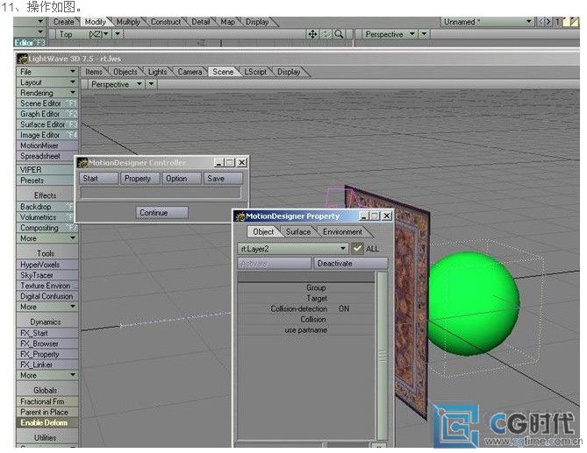The height and width of the screenshot is (453, 587).
Task: Click the LightWave 3D title bar icon
Action: [23, 59]
